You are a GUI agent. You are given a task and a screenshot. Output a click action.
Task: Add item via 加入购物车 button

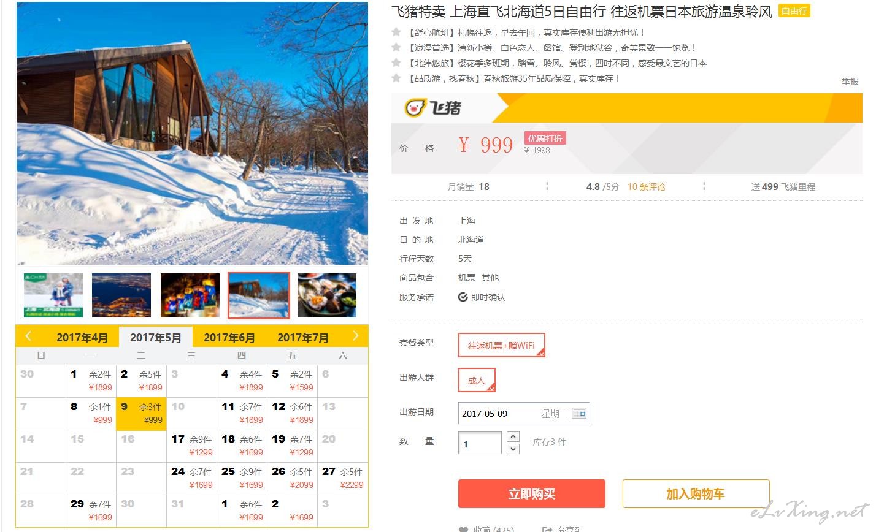pyautogui.click(x=696, y=494)
